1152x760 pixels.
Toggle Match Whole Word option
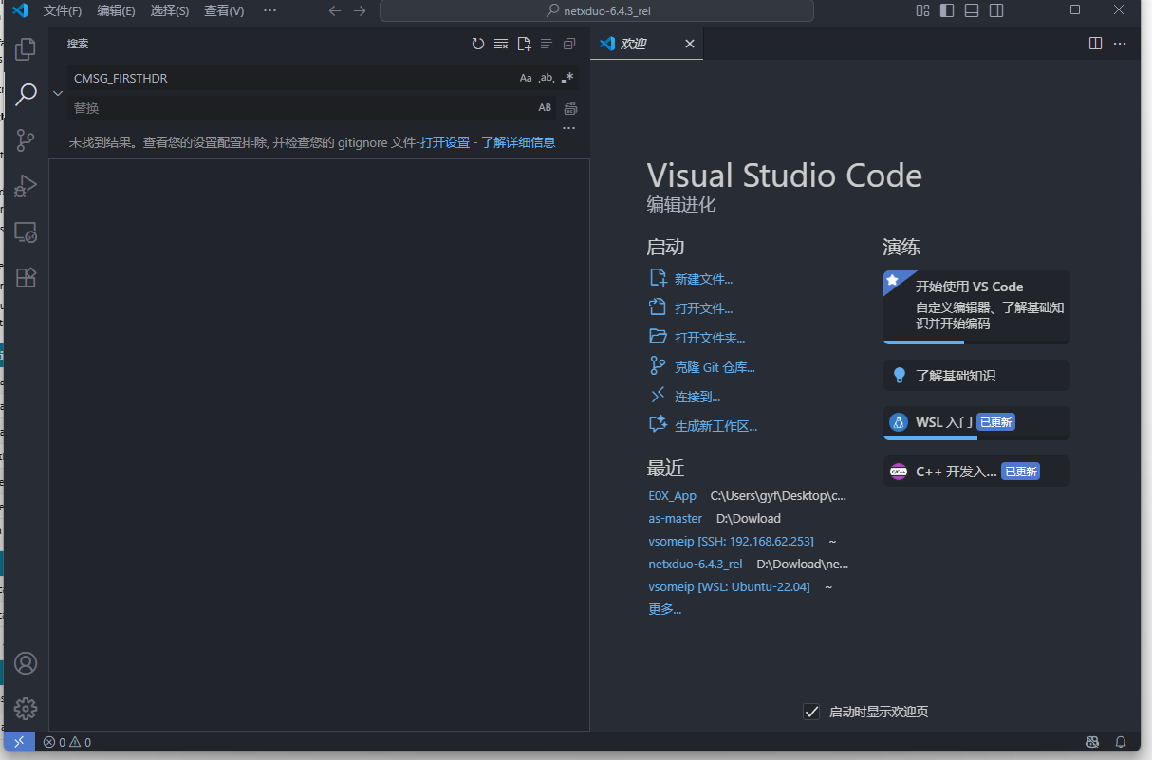(x=547, y=78)
